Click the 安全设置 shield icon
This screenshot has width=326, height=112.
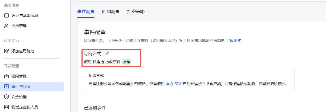click(x=7, y=97)
